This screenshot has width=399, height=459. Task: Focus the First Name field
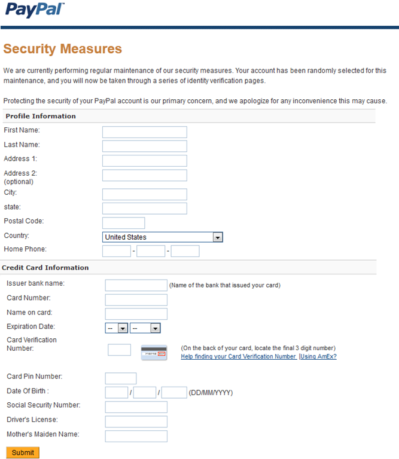point(145,132)
